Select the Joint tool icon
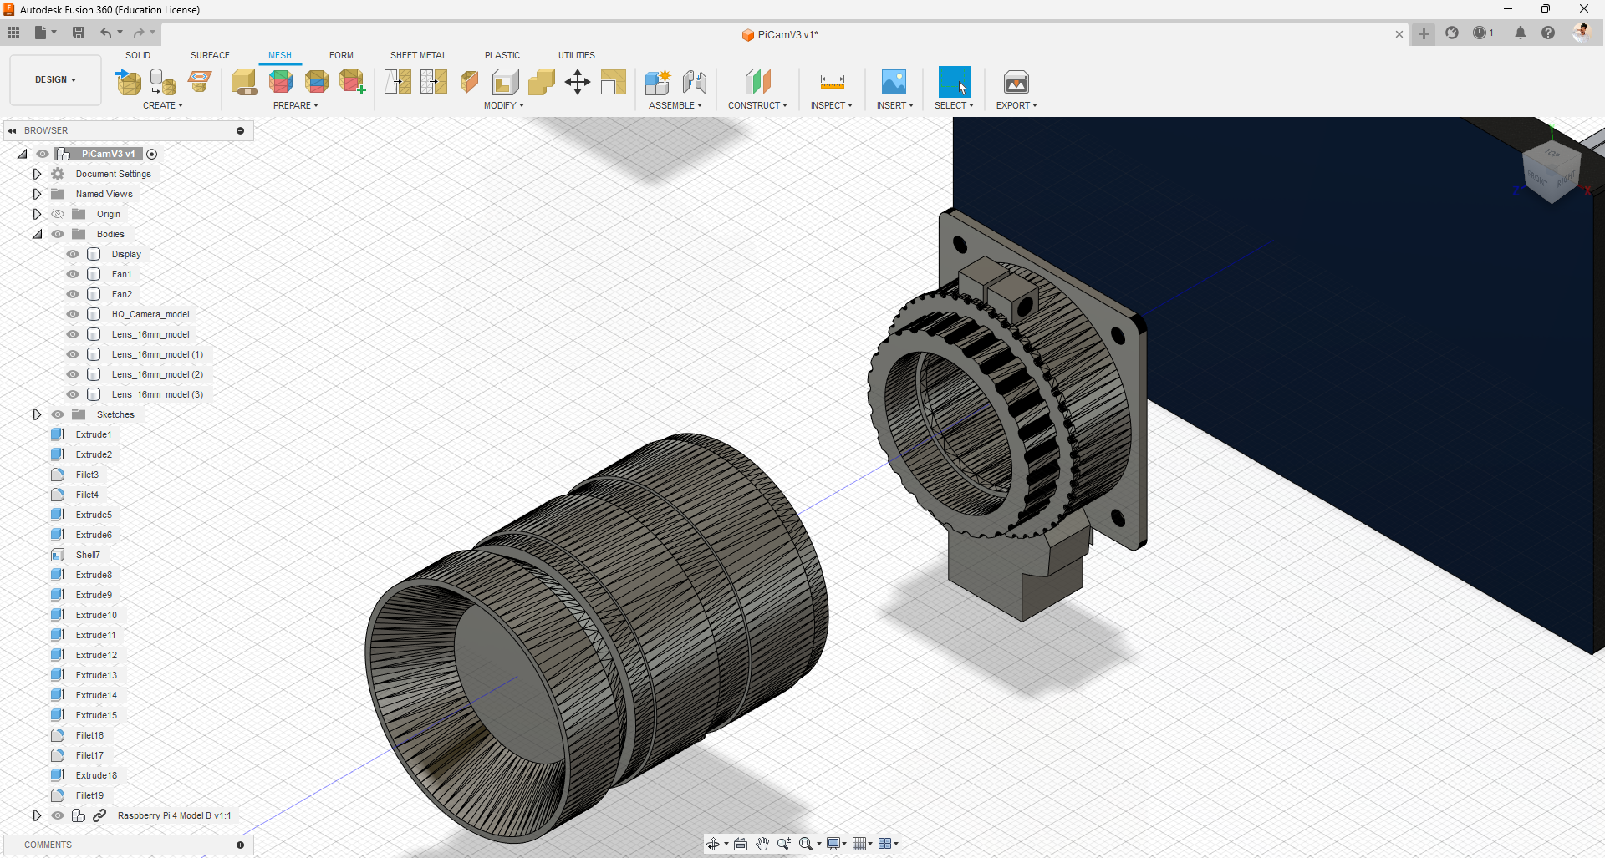 (x=695, y=82)
